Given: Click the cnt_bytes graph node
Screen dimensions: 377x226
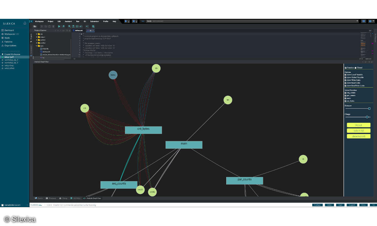Looking at the screenshot, I should 143,130.
